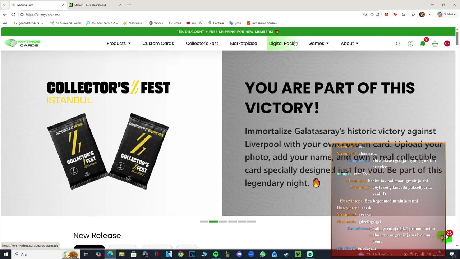
Task: Click the Turkish flag language icon
Action: pyautogui.click(x=447, y=44)
